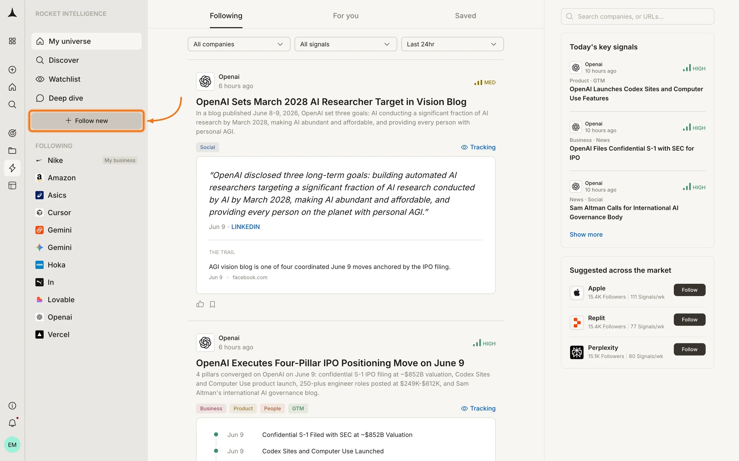The image size is (739, 461).
Task: Click the Openai icon beside S-1 filing signal
Action: click(x=576, y=127)
